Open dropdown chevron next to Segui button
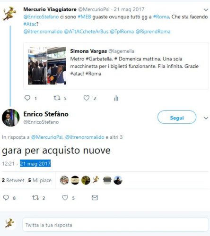This screenshot has width=210, height=236. tap(206, 118)
